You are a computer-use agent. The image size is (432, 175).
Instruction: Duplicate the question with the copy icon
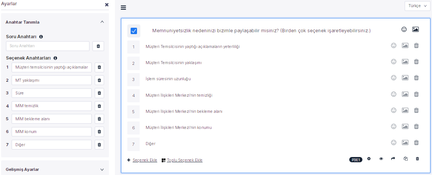click(x=405, y=159)
